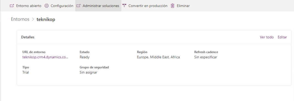Screen dimensions: 294x101
Task: Click the Configuración gear icon
Action: point(46,6)
